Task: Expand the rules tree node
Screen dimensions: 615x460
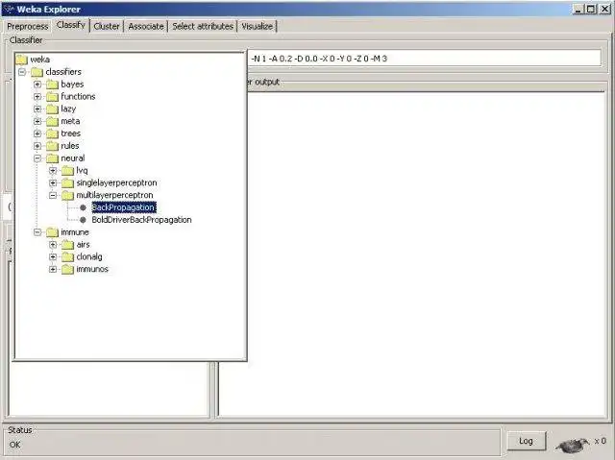Action: coord(37,146)
